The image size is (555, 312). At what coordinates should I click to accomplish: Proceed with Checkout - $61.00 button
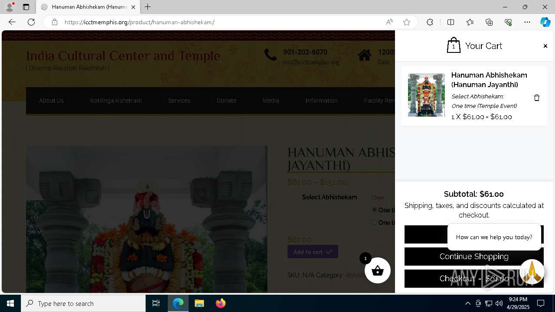474,279
